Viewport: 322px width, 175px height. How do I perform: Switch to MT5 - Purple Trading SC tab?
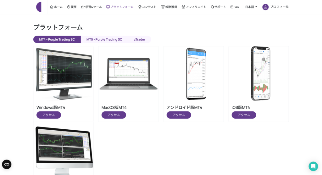point(104,39)
